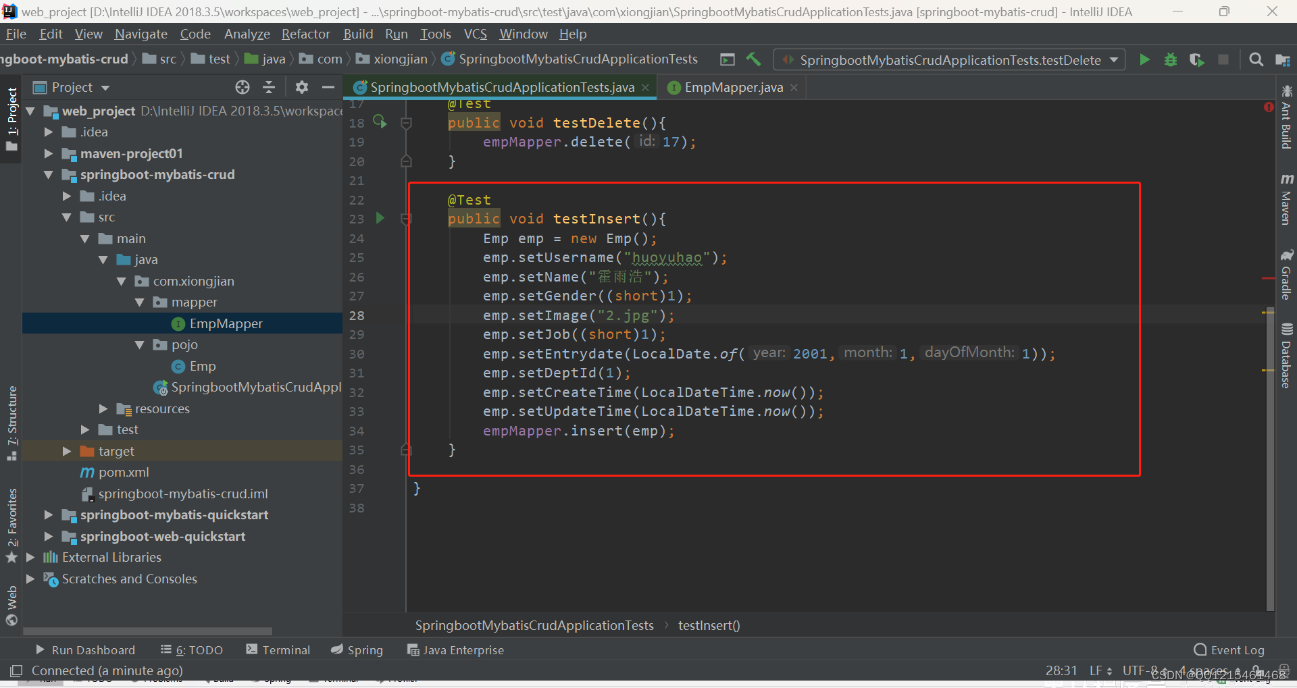The image size is (1297, 688).
Task: Collapse the mapper package
Action: click(139, 302)
